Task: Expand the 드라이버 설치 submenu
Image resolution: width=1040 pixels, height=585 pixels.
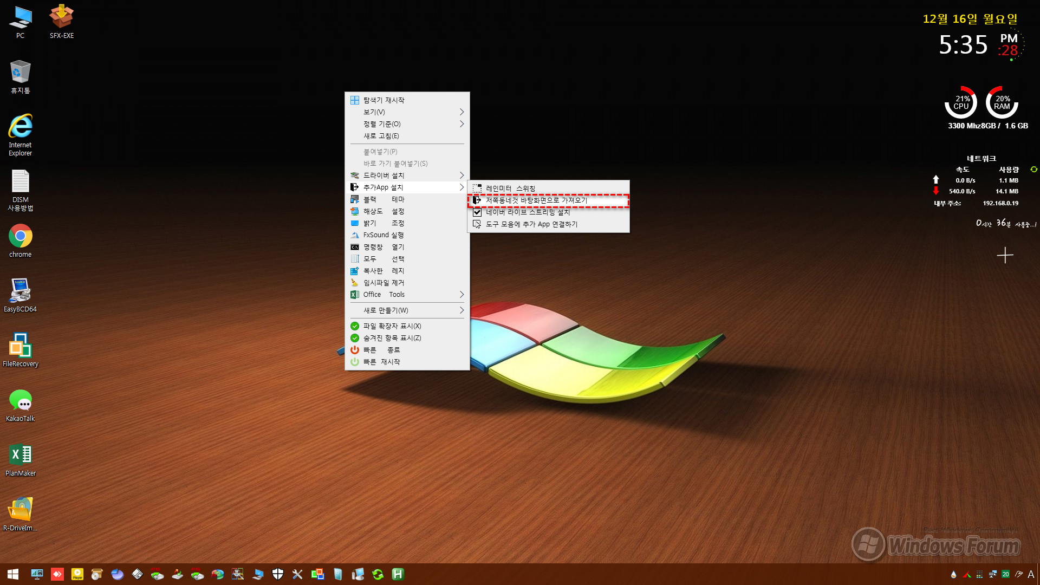Action: click(x=407, y=175)
